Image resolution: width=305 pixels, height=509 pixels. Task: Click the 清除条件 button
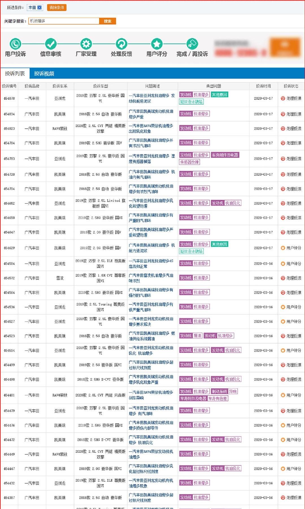pyautogui.click(x=57, y=8)
